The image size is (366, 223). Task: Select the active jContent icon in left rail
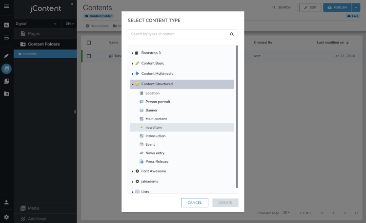pos(6,68)
